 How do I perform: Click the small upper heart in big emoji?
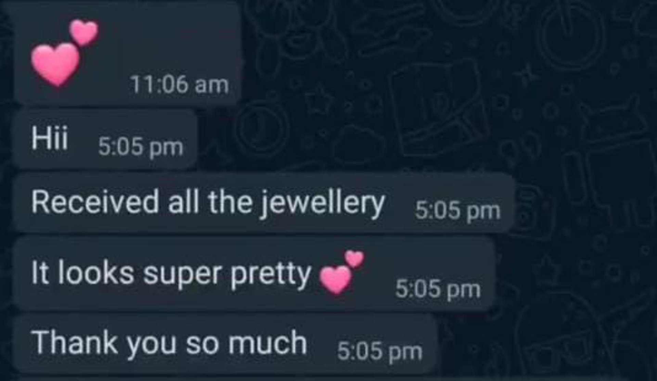(84, 32)
